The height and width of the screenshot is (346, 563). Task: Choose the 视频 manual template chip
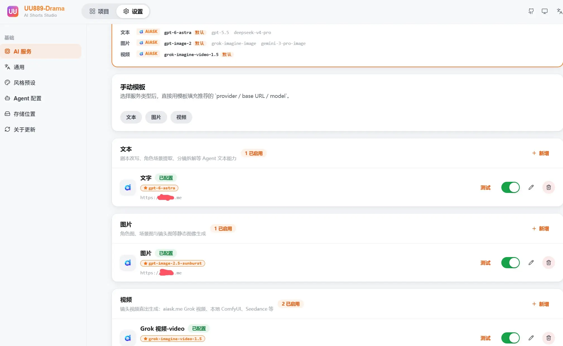pos(181,117)
